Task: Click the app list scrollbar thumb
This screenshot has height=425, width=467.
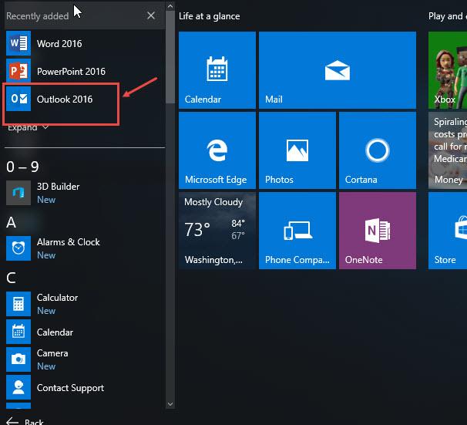Action: 170,56
